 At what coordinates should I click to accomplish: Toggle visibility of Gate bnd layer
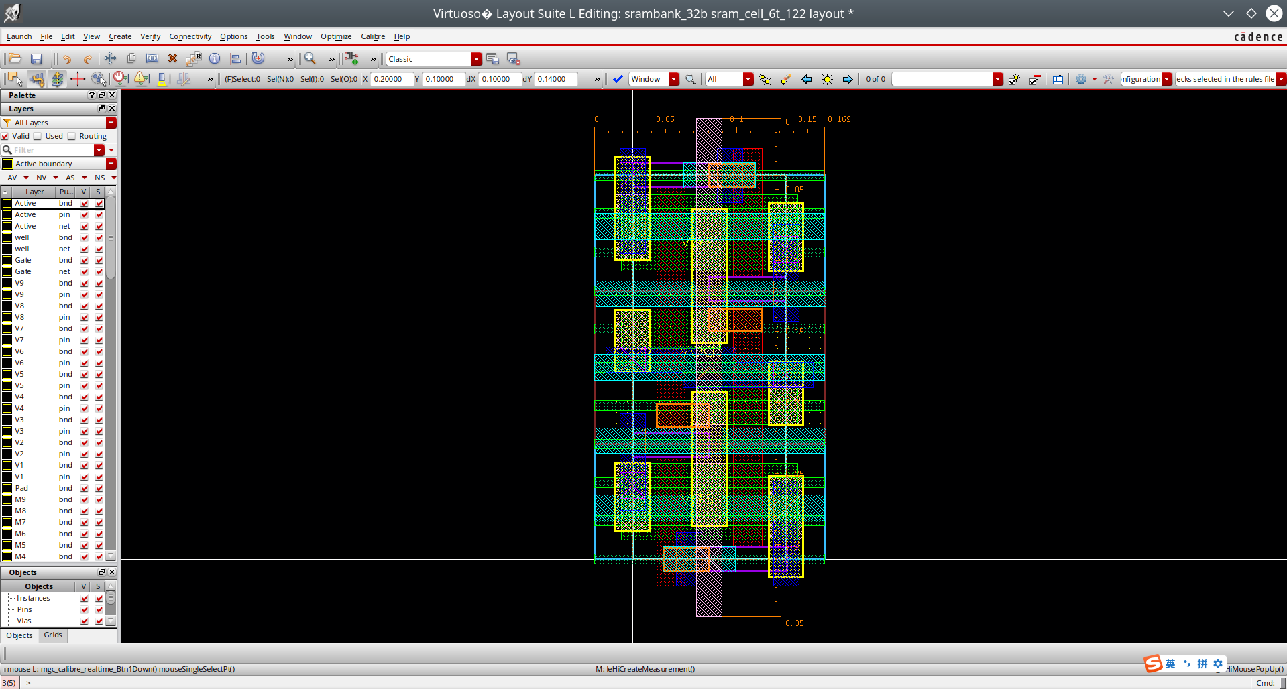coord(85,260)
